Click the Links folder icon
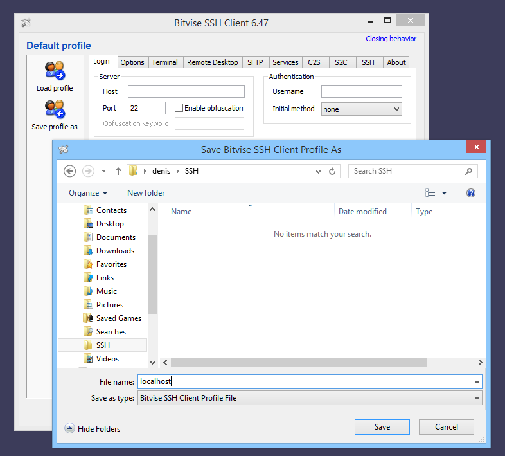This screenshot has height=456, width=505. (x=88, y=278)
